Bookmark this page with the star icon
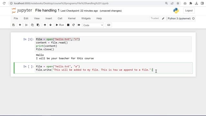206x116 pixels. tap(178, 3)
